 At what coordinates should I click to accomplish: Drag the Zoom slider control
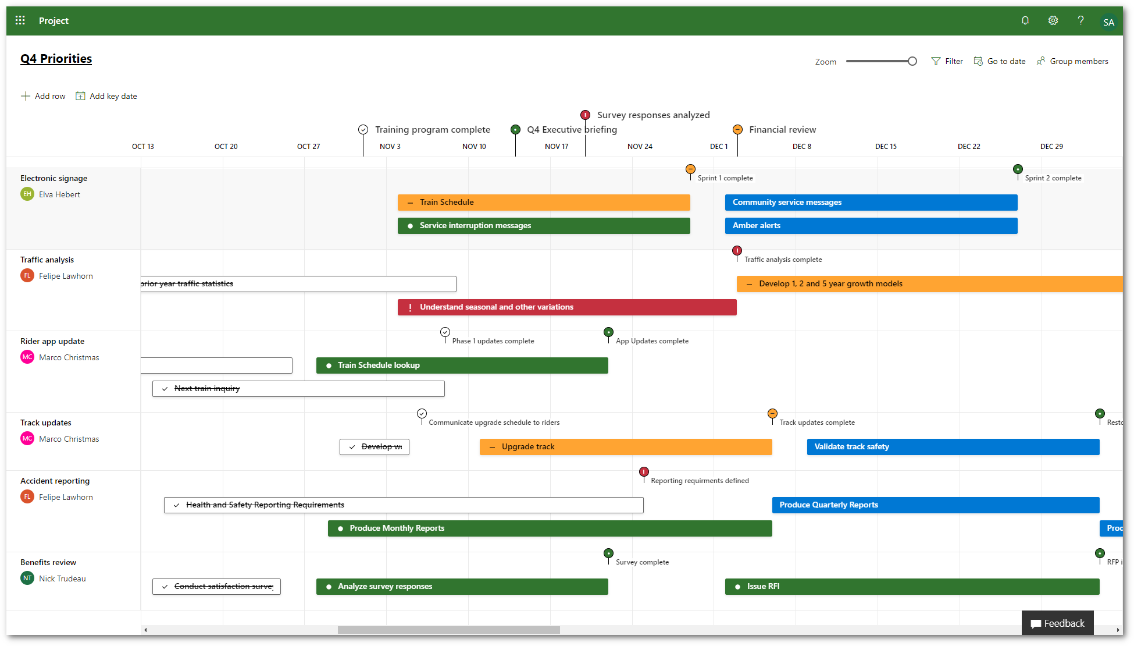(911, 61)
